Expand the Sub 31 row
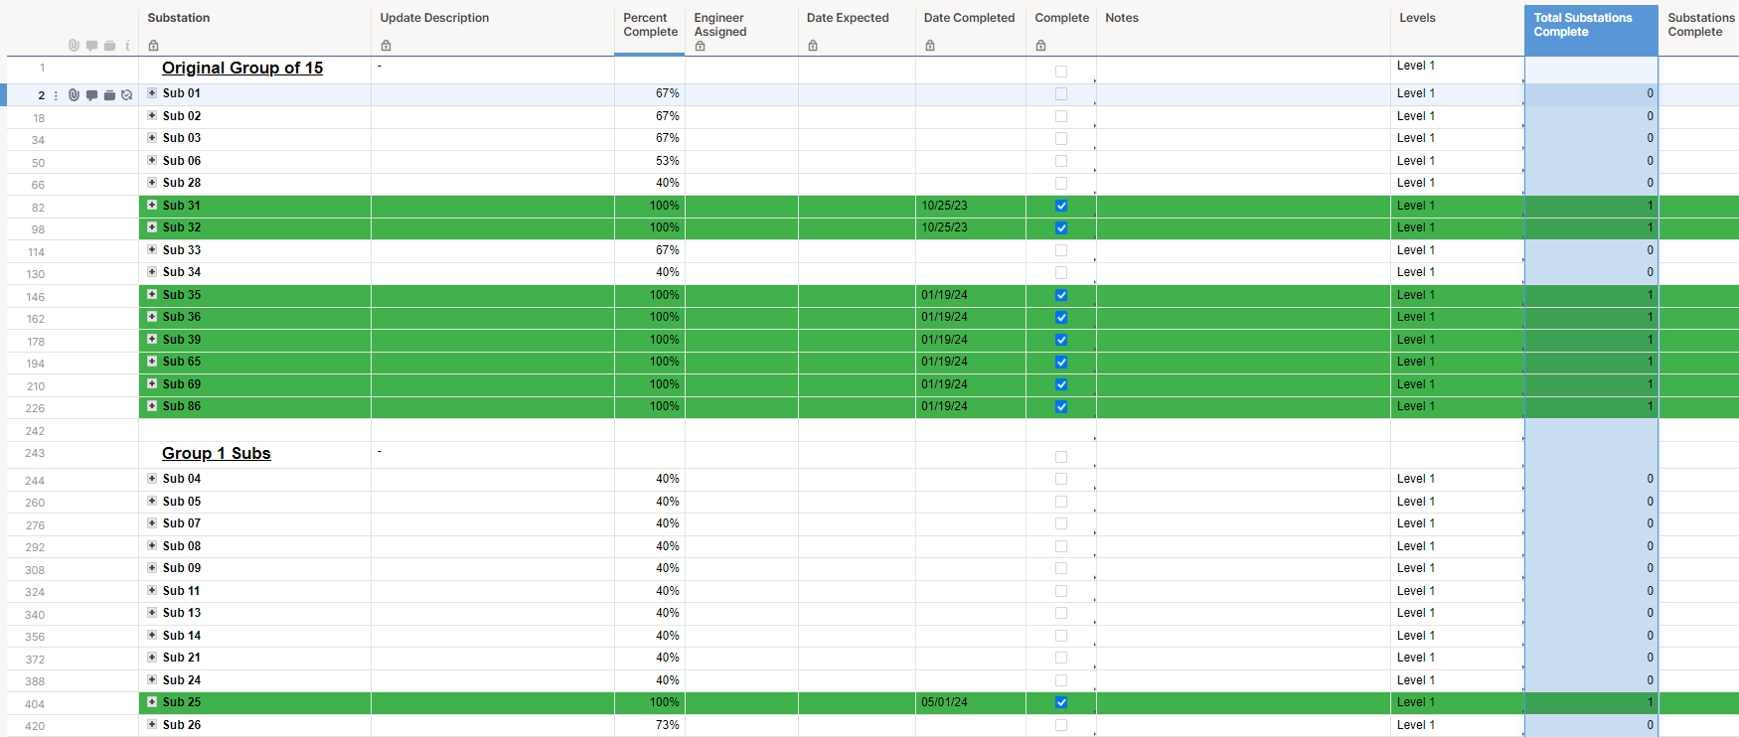 pyautogui.click(x=152, y=205)
